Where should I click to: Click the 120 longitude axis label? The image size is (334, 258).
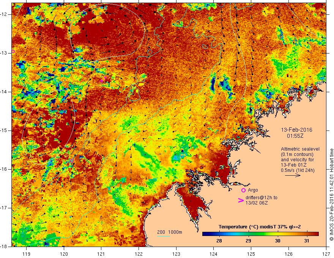coord(64,254)
